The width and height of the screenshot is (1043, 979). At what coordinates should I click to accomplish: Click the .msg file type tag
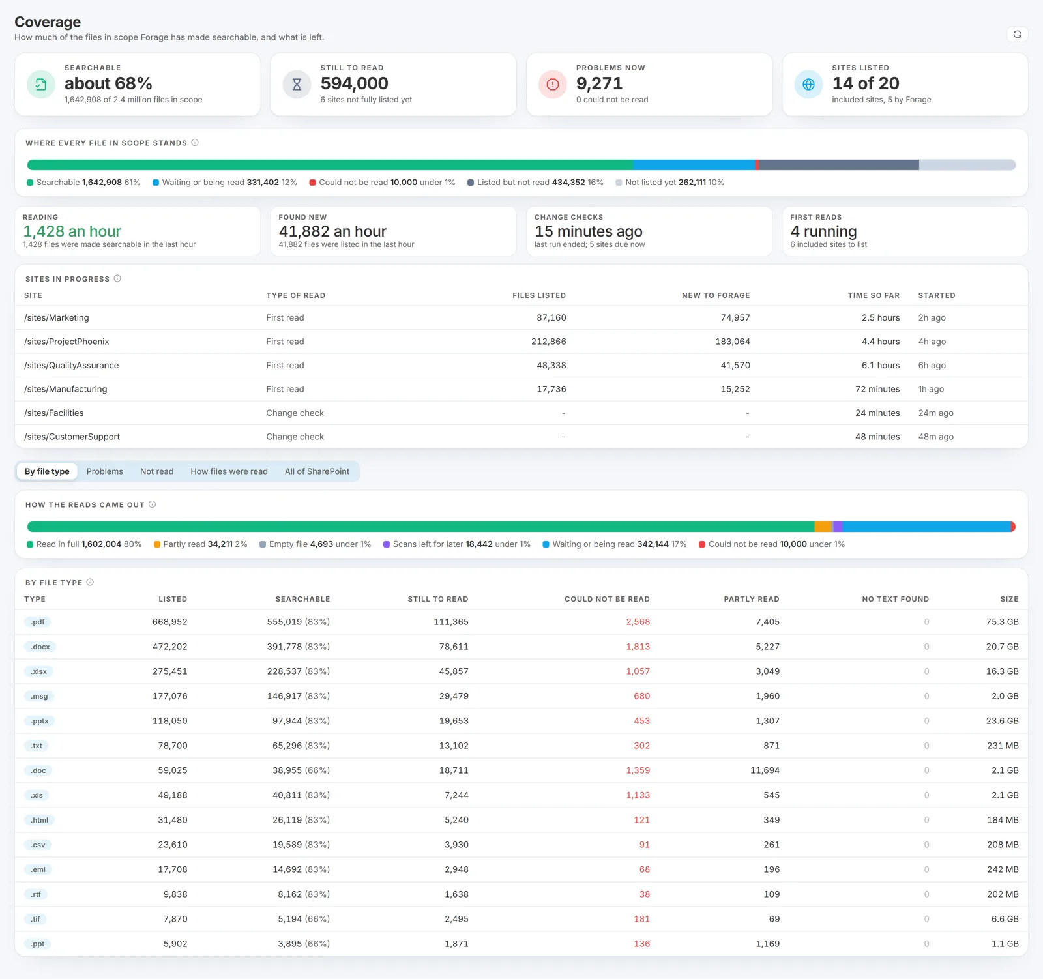pos(39,696)
